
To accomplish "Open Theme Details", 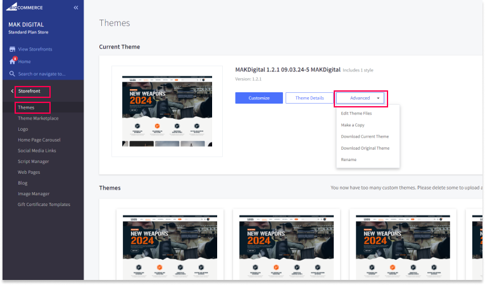I will [309, 98].
